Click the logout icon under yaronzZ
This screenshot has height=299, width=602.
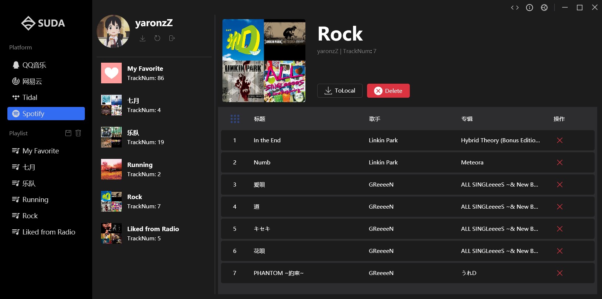click(x=172, y=38)
